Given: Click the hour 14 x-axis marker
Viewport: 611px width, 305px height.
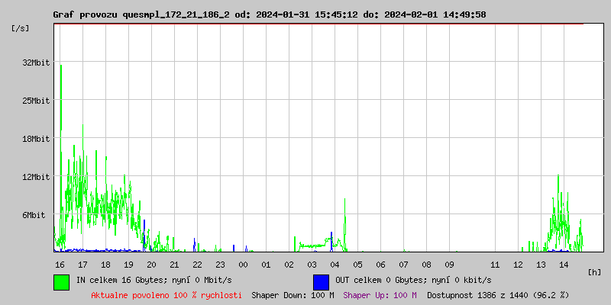Looking at the screenshot, I should [564, 264].
